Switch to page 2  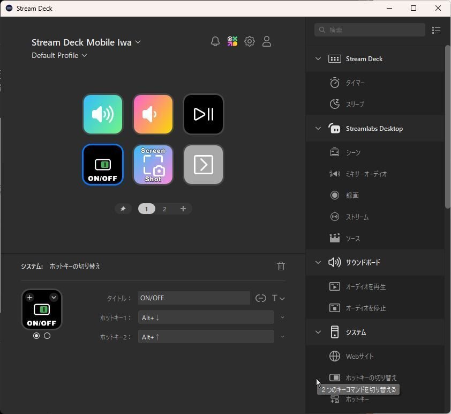(x=164, y=209)
